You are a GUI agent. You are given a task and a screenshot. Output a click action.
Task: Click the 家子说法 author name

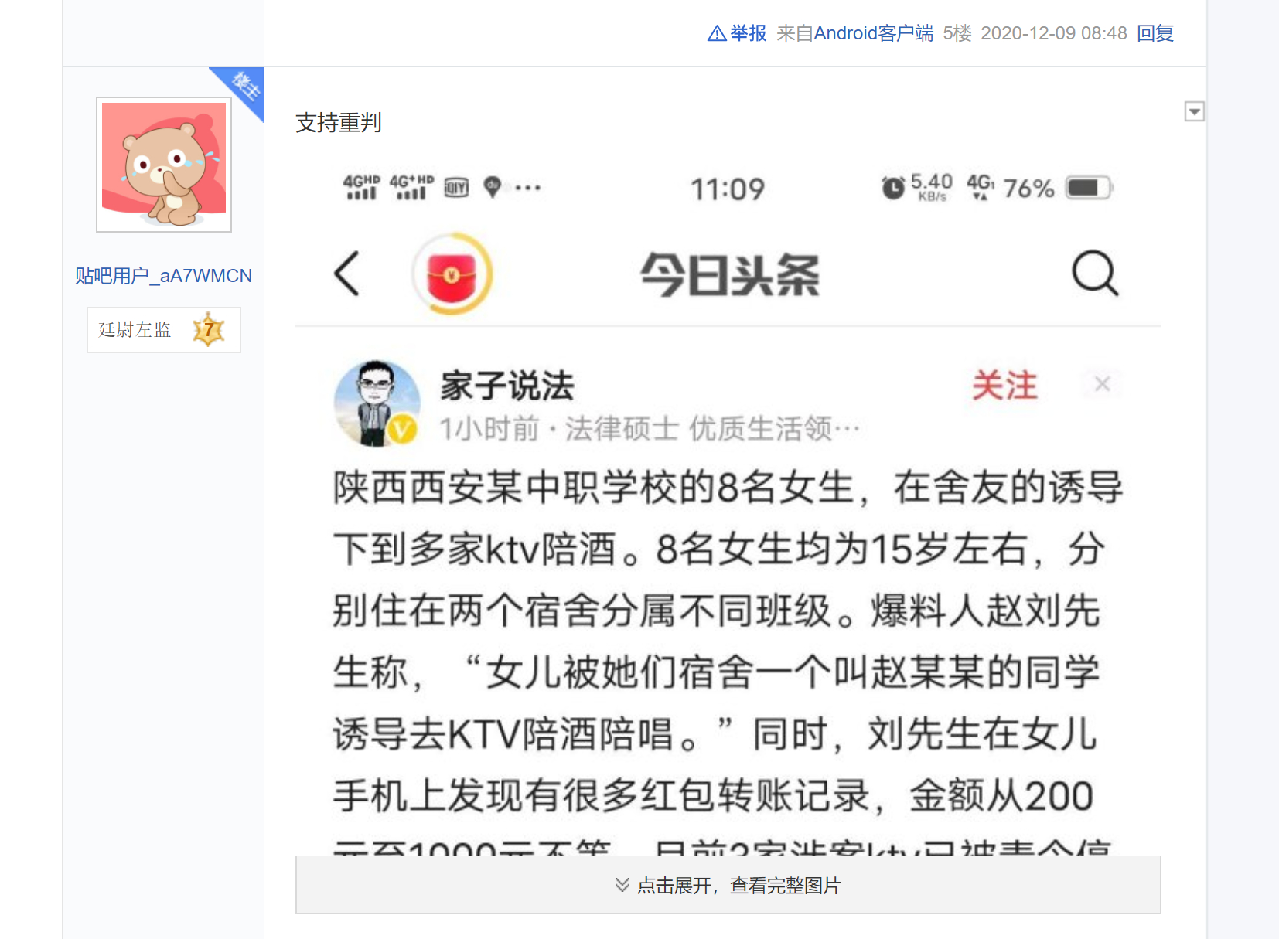(x=507, y=386)
